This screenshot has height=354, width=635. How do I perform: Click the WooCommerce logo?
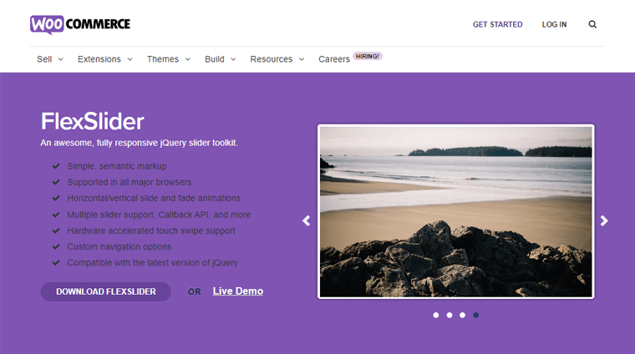point(80,24)
